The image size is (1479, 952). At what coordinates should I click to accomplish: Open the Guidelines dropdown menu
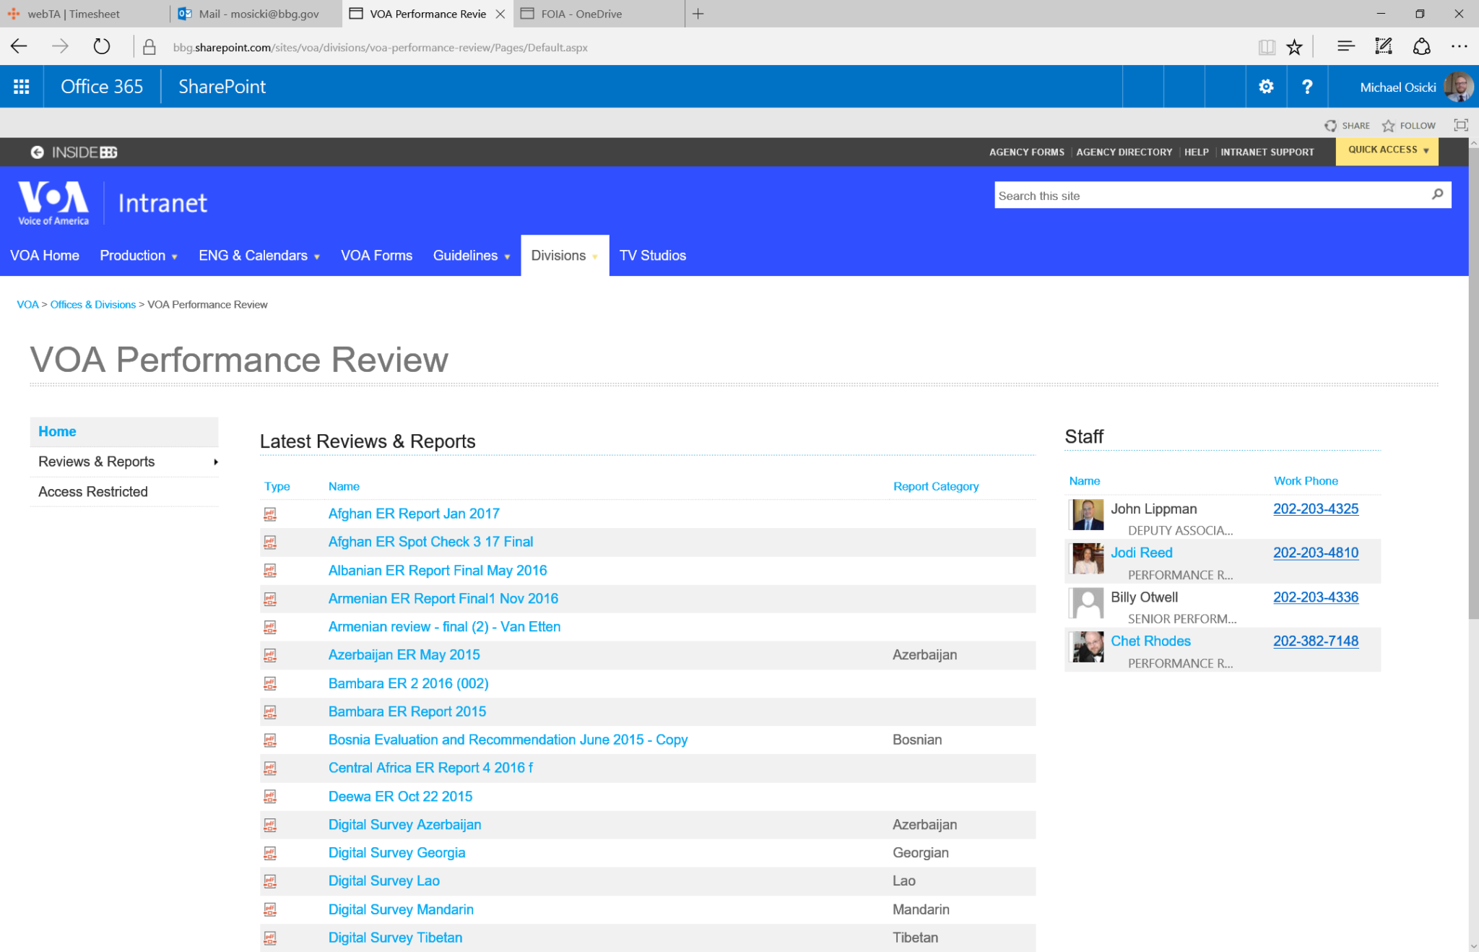(x=471, y=256)
